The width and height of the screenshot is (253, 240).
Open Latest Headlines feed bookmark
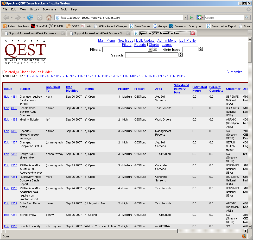(16, 26)
